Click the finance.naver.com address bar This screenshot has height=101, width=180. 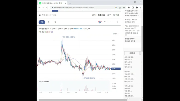[x=74, y=7]
